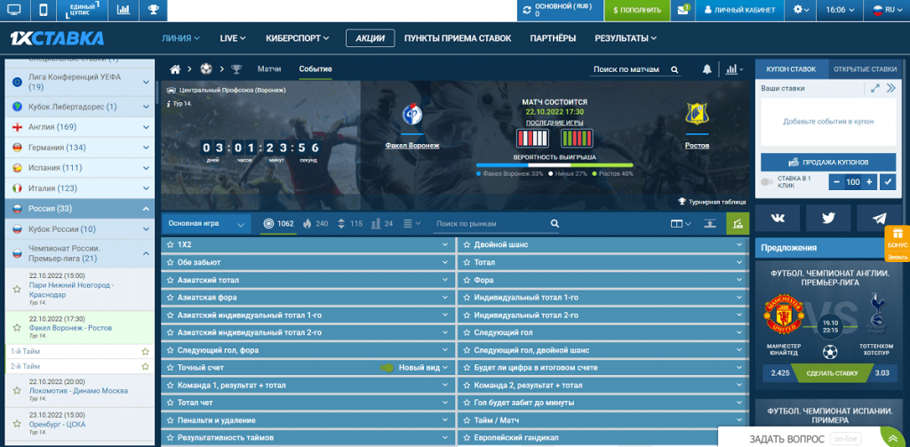The height and width of the screenshot is (447, 910).
Task: Open the 'Киберспорт' menu
Action: click(x=298, y=38)
